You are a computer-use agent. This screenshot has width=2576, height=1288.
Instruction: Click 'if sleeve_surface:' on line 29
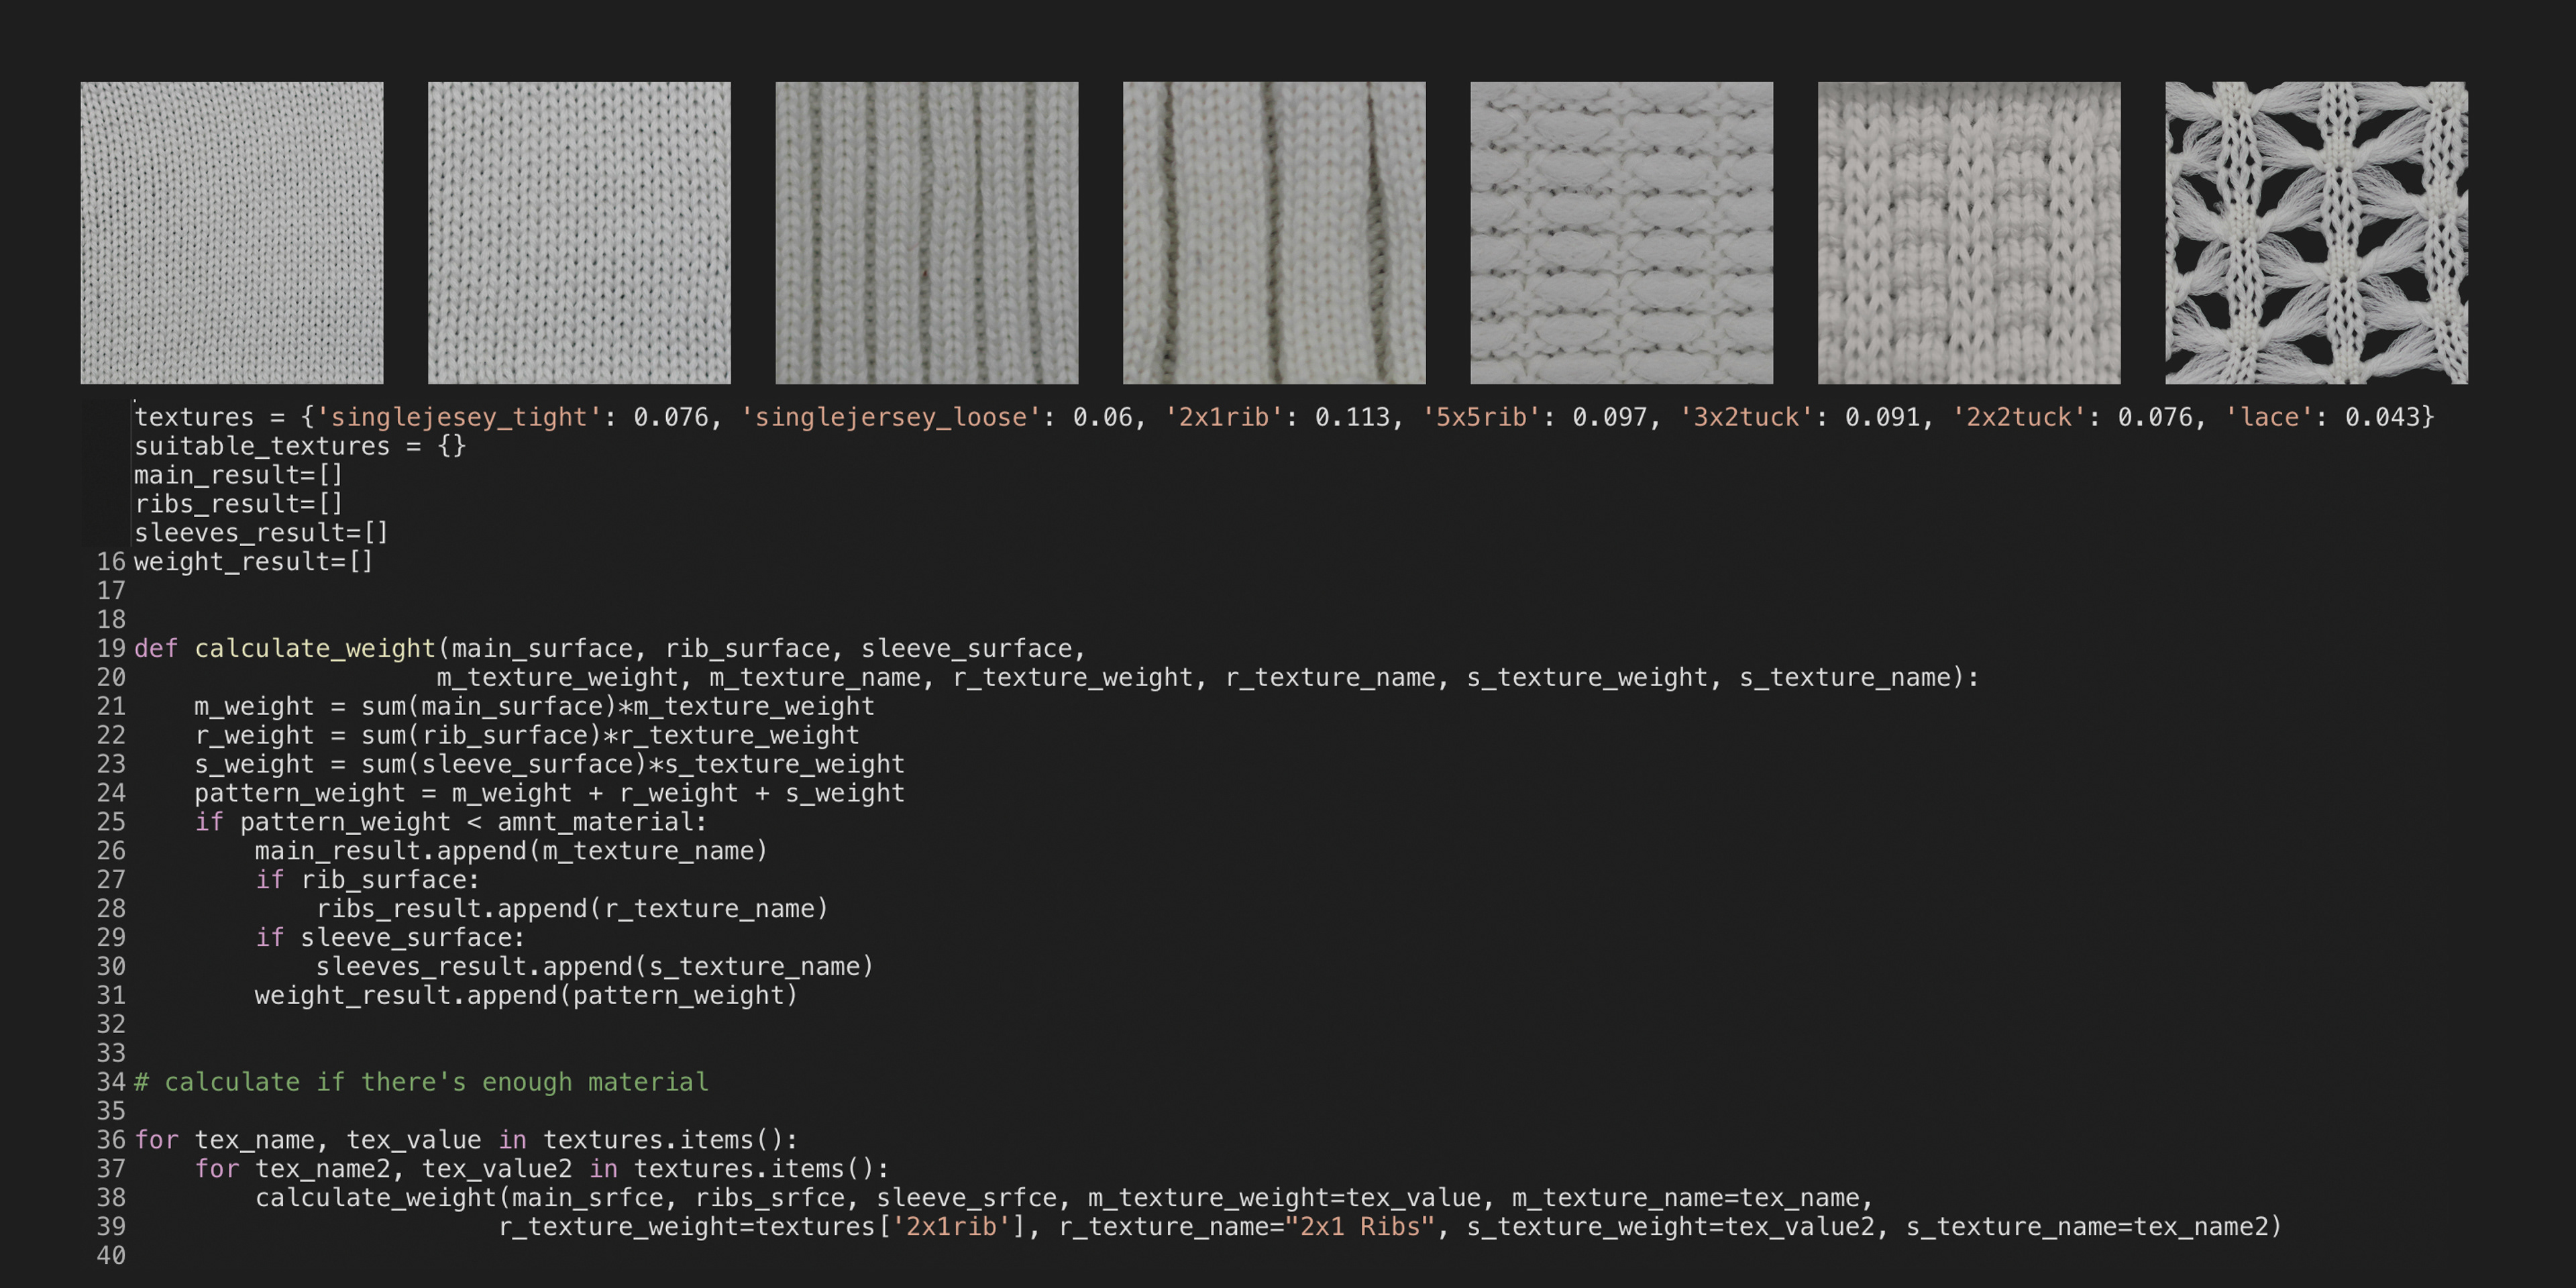pyautogui.click(x=390, y=938)
